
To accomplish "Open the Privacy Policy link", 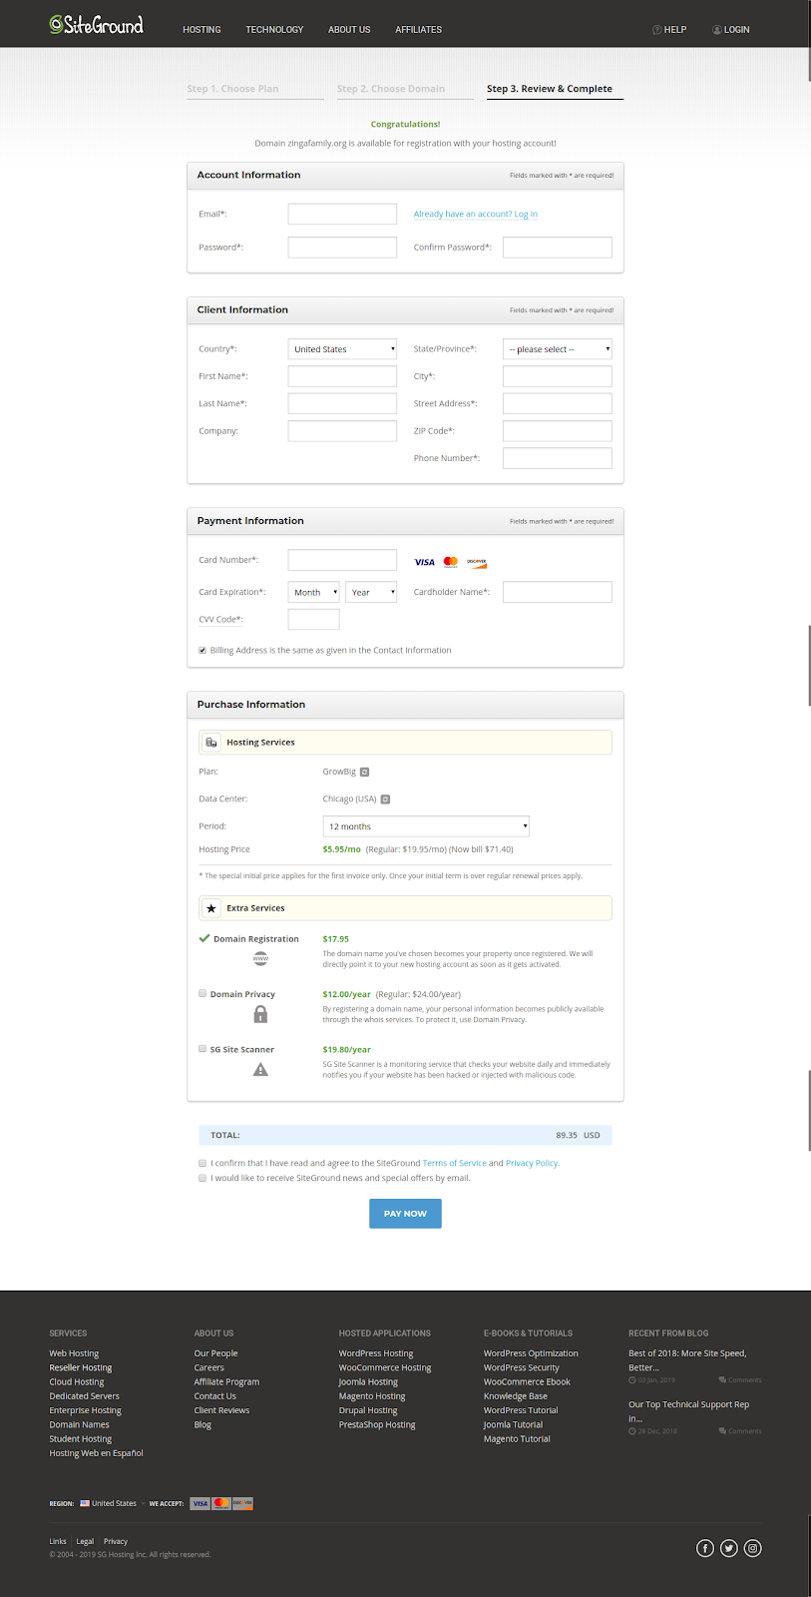I will pyautogui.click(x=532, y=1163).
